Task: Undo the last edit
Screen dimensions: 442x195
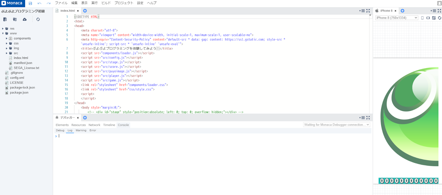Action: (x=40, y=3)
